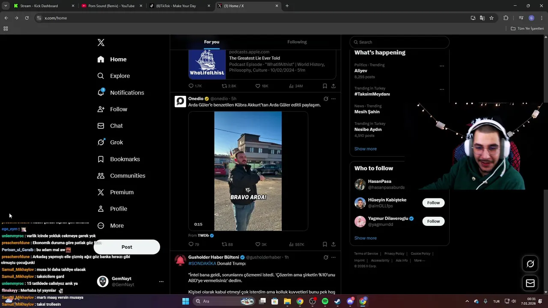The width and height of the screenshot is (548, 308).
Task: Open the floating Messages button
Action: [x=530, y=283]
